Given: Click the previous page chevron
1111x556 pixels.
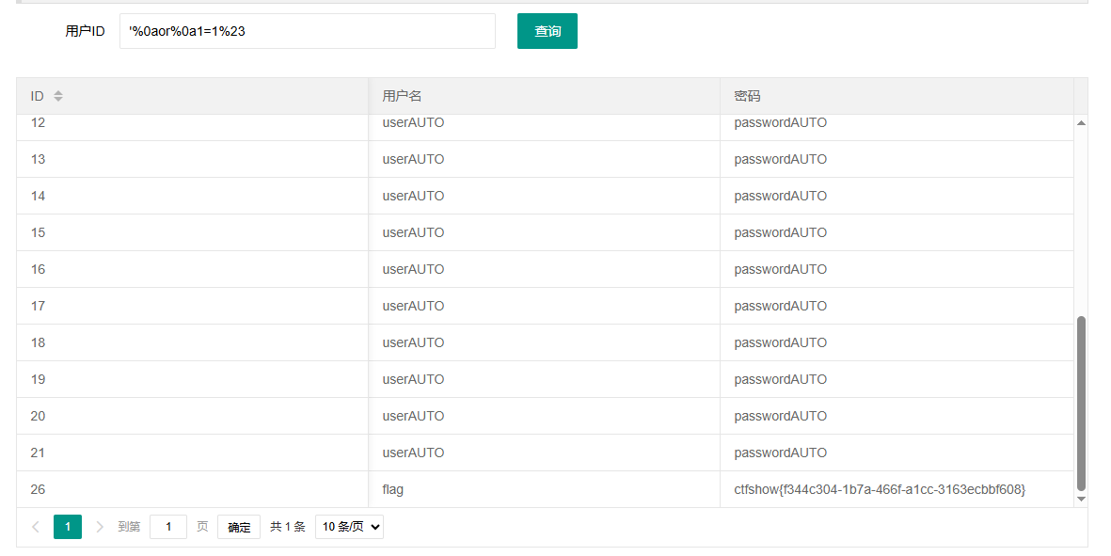Looking at the screenshot, I should 36,527.
